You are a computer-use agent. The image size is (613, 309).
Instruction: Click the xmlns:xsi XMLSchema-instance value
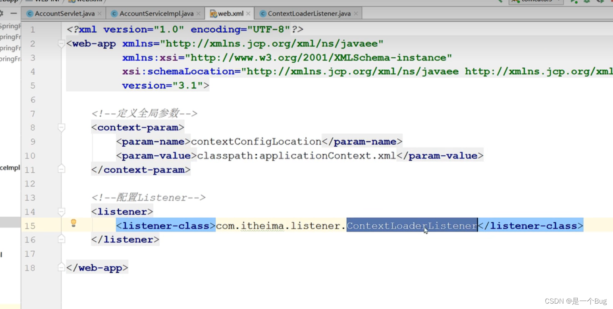point(318,57)
